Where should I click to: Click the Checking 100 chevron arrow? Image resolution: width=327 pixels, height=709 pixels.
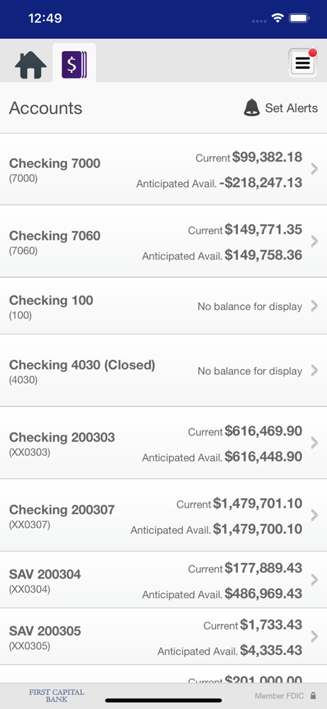pyautogui.click(x=314, y=306)
